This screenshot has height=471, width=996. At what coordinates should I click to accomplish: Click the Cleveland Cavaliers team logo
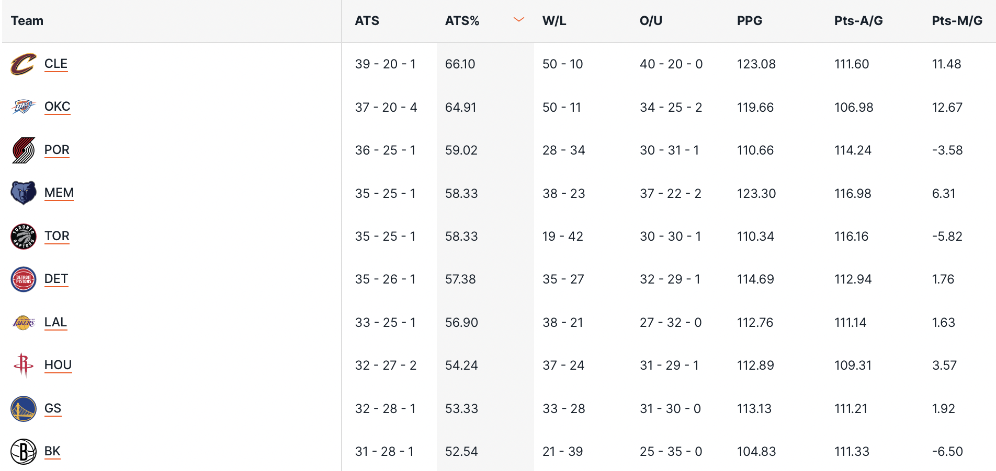tap(24, 64)
